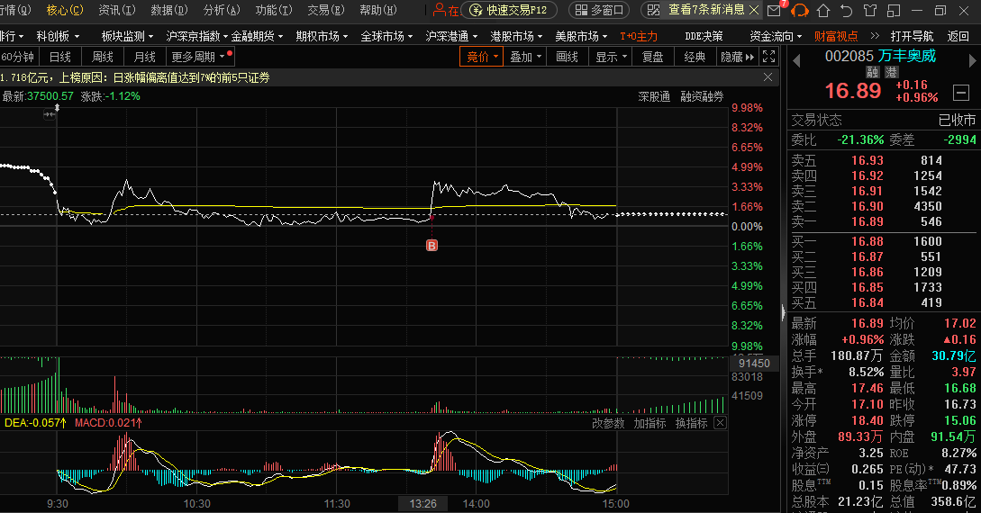This screenshot has height=513, width=981.
Task: Click 换指标 switch indicator link
Action: pos(691,423)
